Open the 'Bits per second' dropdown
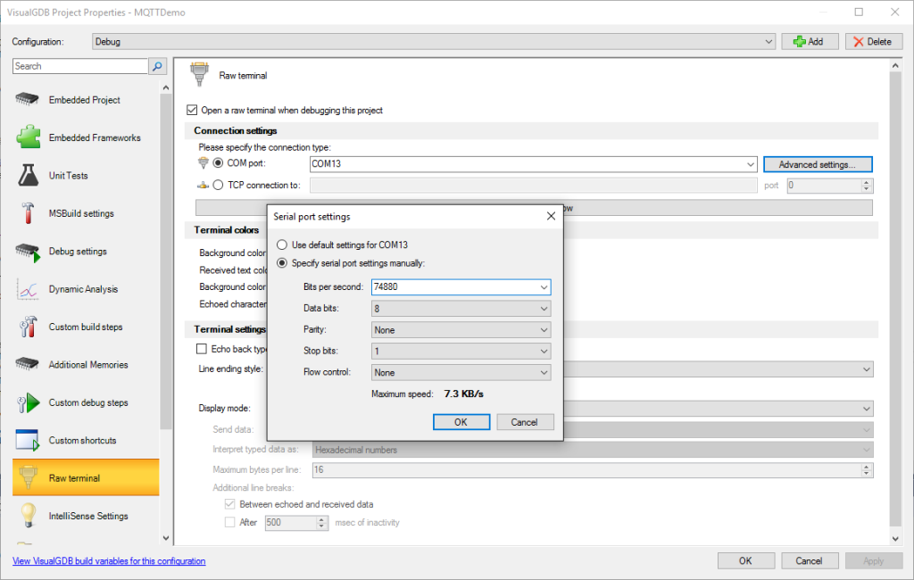Screen dimensions: 914x580 tap(543, 286)
